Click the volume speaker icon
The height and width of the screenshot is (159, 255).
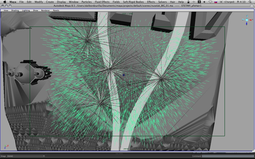tap(205, 2)
